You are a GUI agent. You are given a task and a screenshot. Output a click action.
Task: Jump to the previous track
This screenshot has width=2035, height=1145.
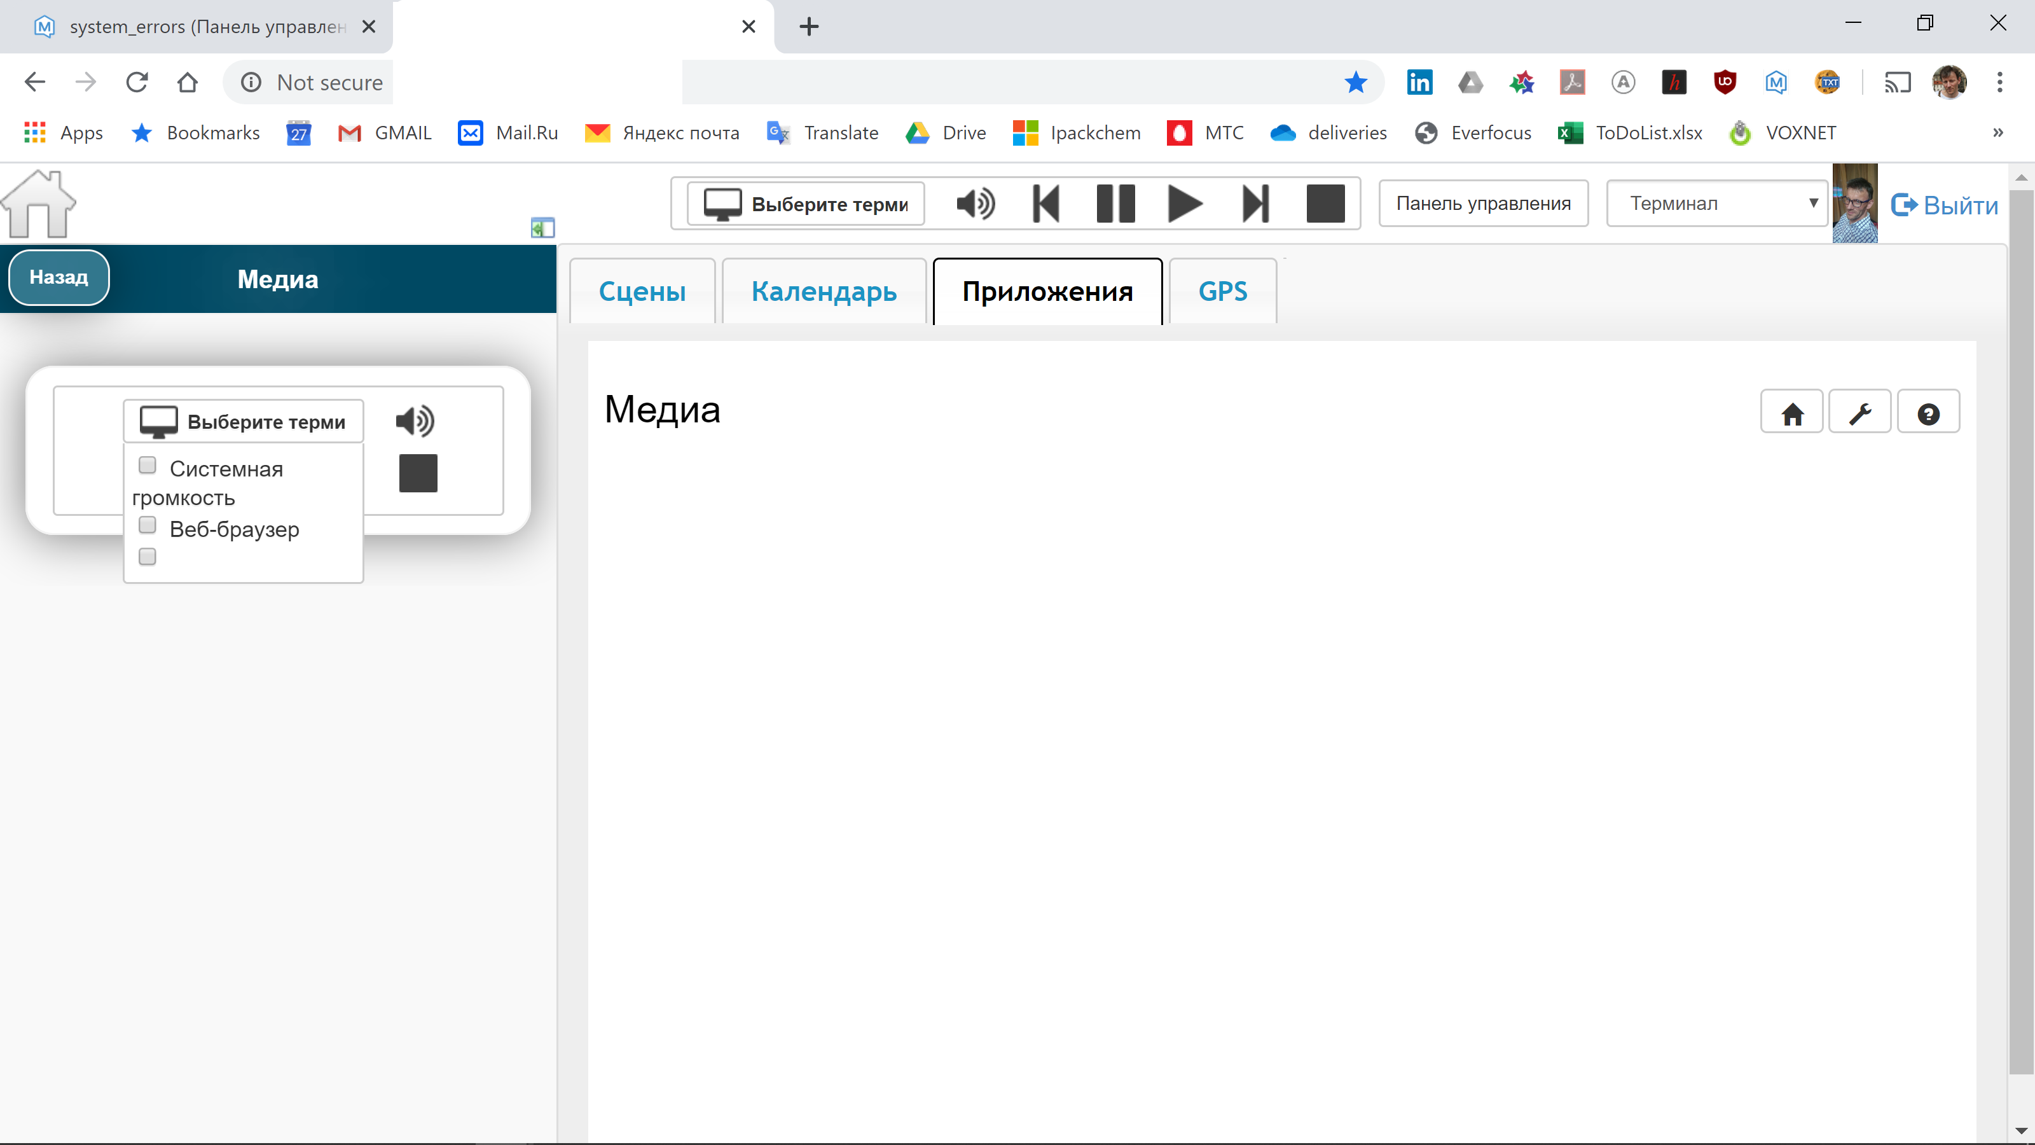point(1045,203)
